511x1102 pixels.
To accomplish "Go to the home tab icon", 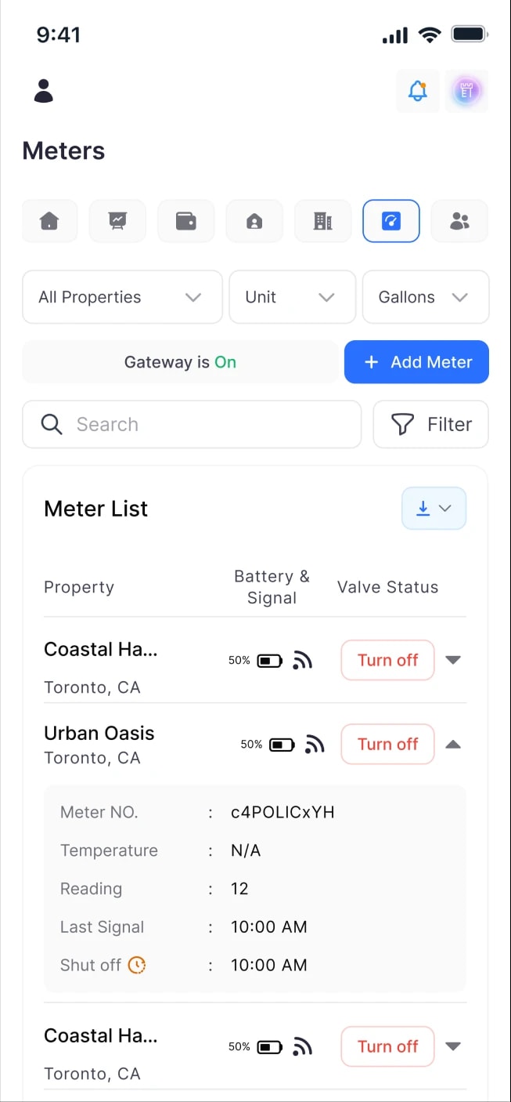I will coord(49,221).
